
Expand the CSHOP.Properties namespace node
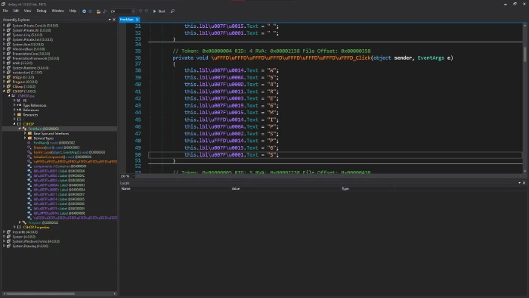click(14, 227)
